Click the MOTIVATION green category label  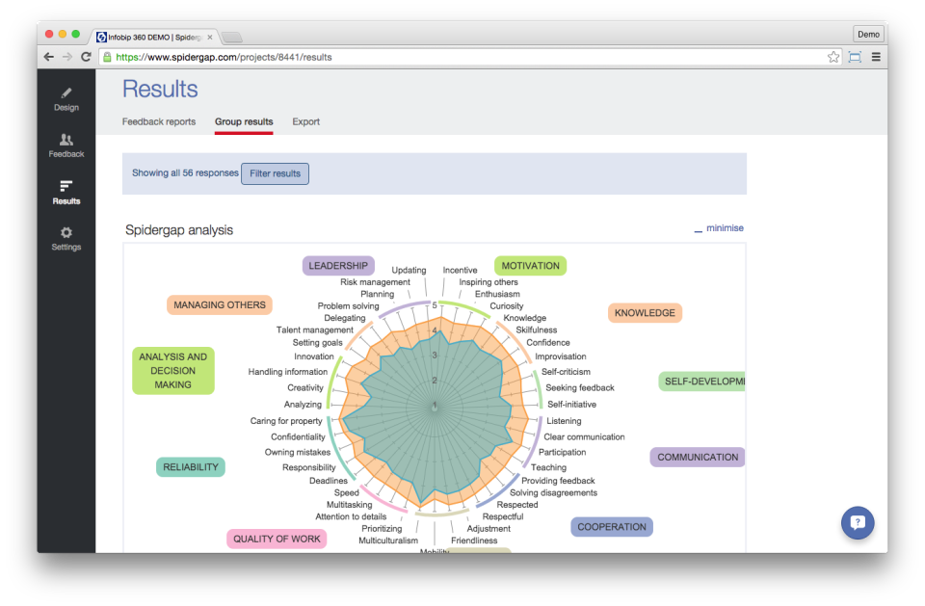[x=530, y=266]
